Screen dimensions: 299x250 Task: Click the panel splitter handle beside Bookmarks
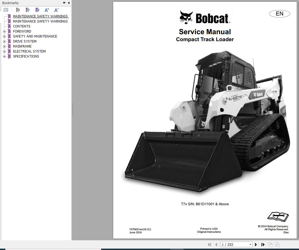(73, 109)
